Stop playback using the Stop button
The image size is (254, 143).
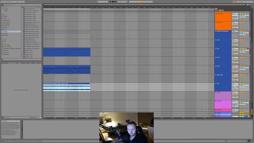(113, 2)
